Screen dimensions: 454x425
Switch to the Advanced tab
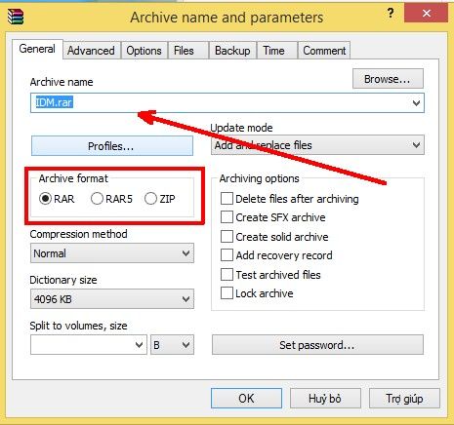point(91,51)
